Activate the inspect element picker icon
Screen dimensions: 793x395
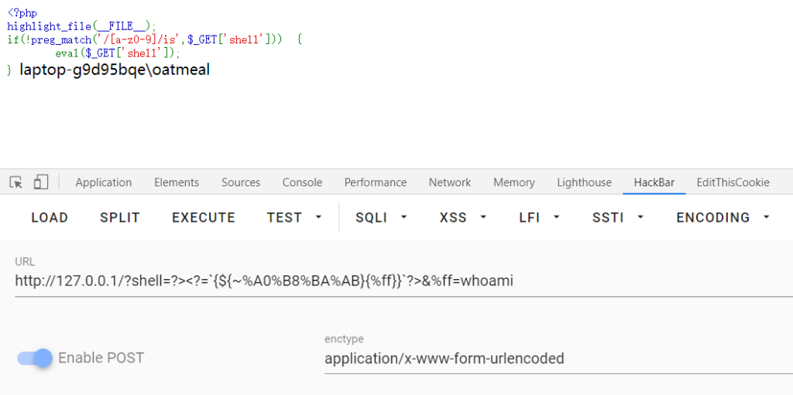16,182
